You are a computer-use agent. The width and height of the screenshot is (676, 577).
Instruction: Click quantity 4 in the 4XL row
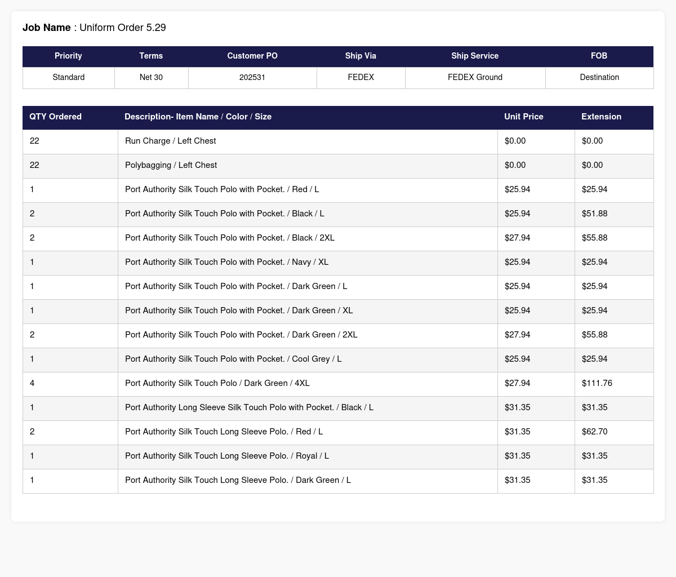32,383
